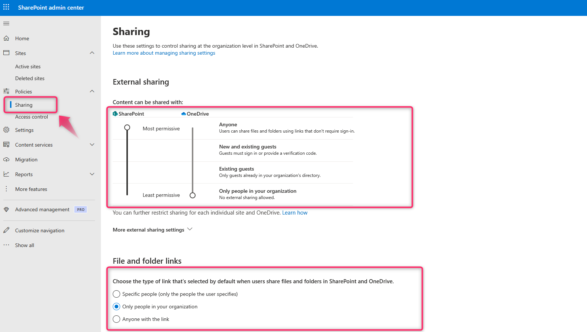Click the Settings gear icon
The height and width of the screenshot is (332, 587).
click(6, 130)
